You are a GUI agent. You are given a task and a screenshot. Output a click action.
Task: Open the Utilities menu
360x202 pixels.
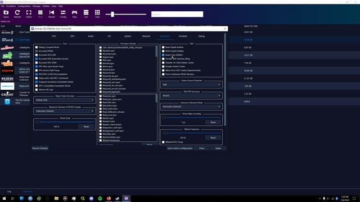click(46, 6)
